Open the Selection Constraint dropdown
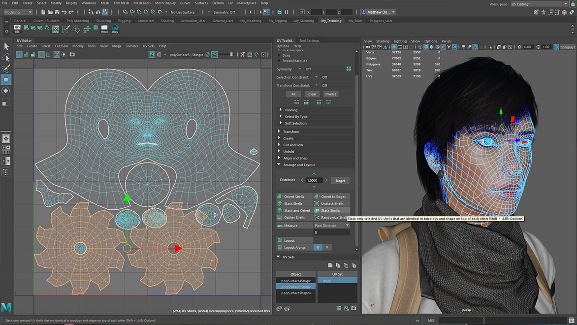The height and width of the screenshot is (325, 577). coord(316,77)
